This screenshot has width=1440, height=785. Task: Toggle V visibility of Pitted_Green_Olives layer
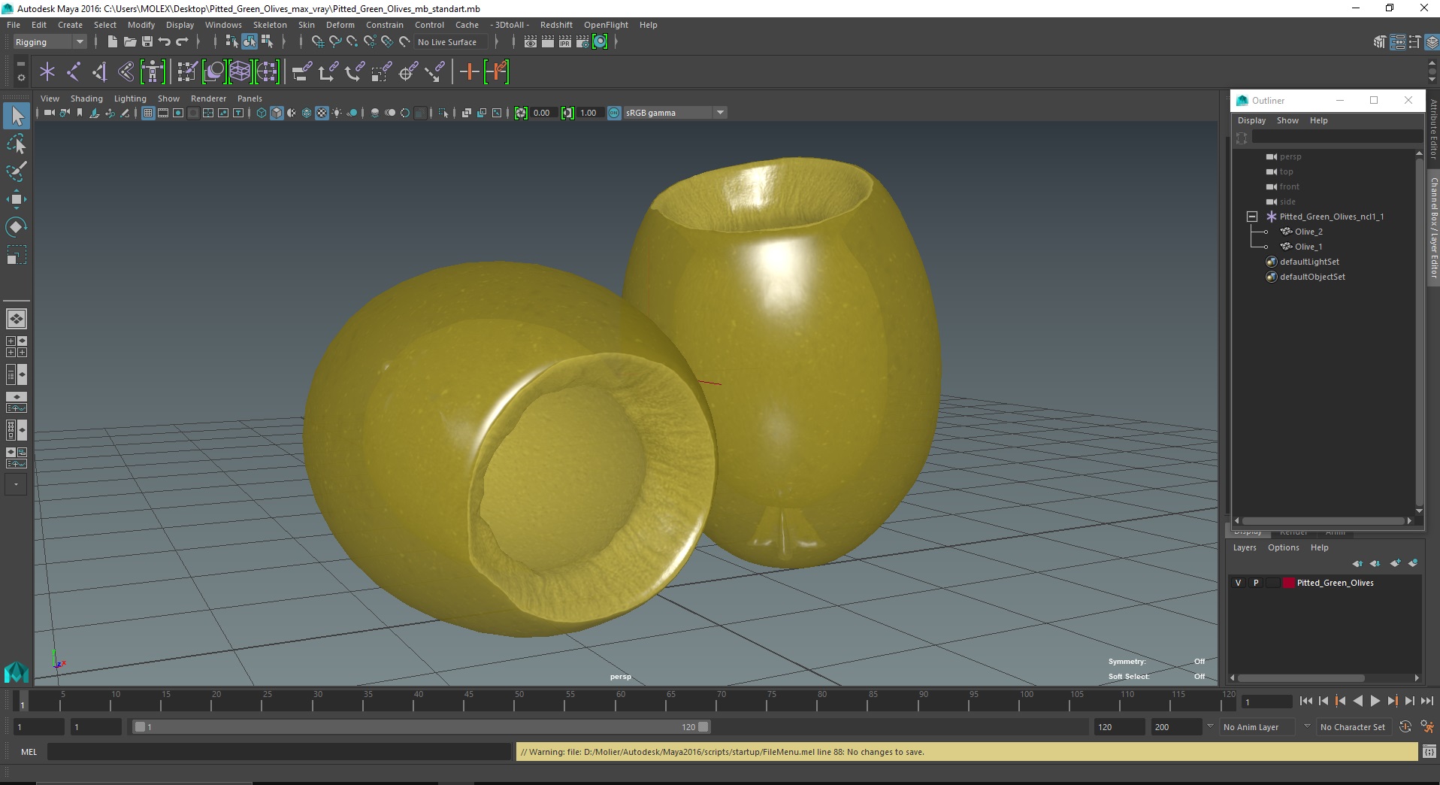tap(1239, 583)
